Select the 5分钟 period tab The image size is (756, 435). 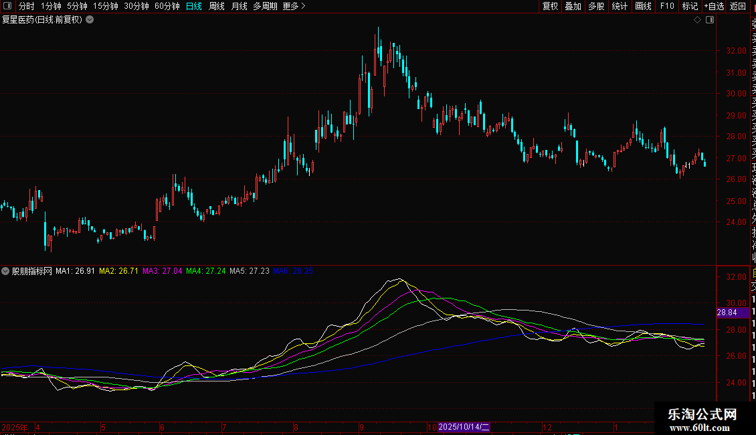(77, 6)
